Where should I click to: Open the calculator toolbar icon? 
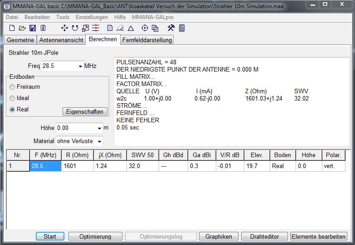(182, 28)
